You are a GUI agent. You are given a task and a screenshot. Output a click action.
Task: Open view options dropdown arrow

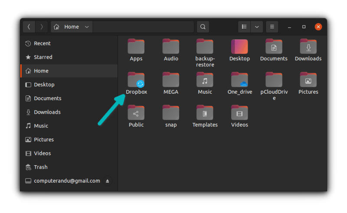pyautogui.click(x=257, y=27)
